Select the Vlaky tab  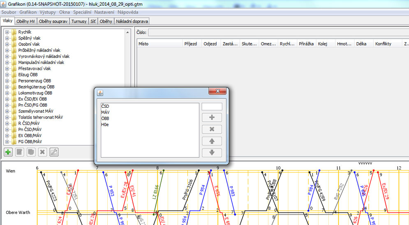click(x=7, y=21)
